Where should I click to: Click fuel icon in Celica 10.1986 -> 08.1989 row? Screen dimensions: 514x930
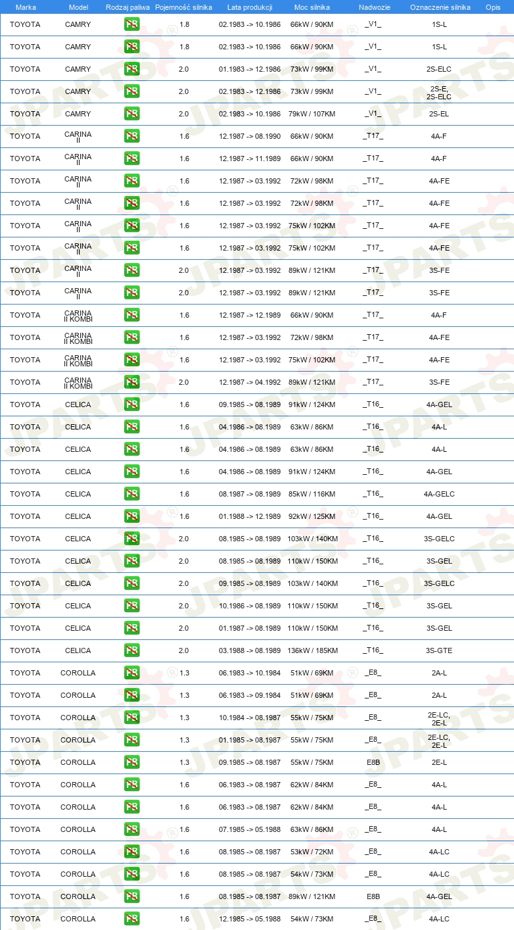132,606
